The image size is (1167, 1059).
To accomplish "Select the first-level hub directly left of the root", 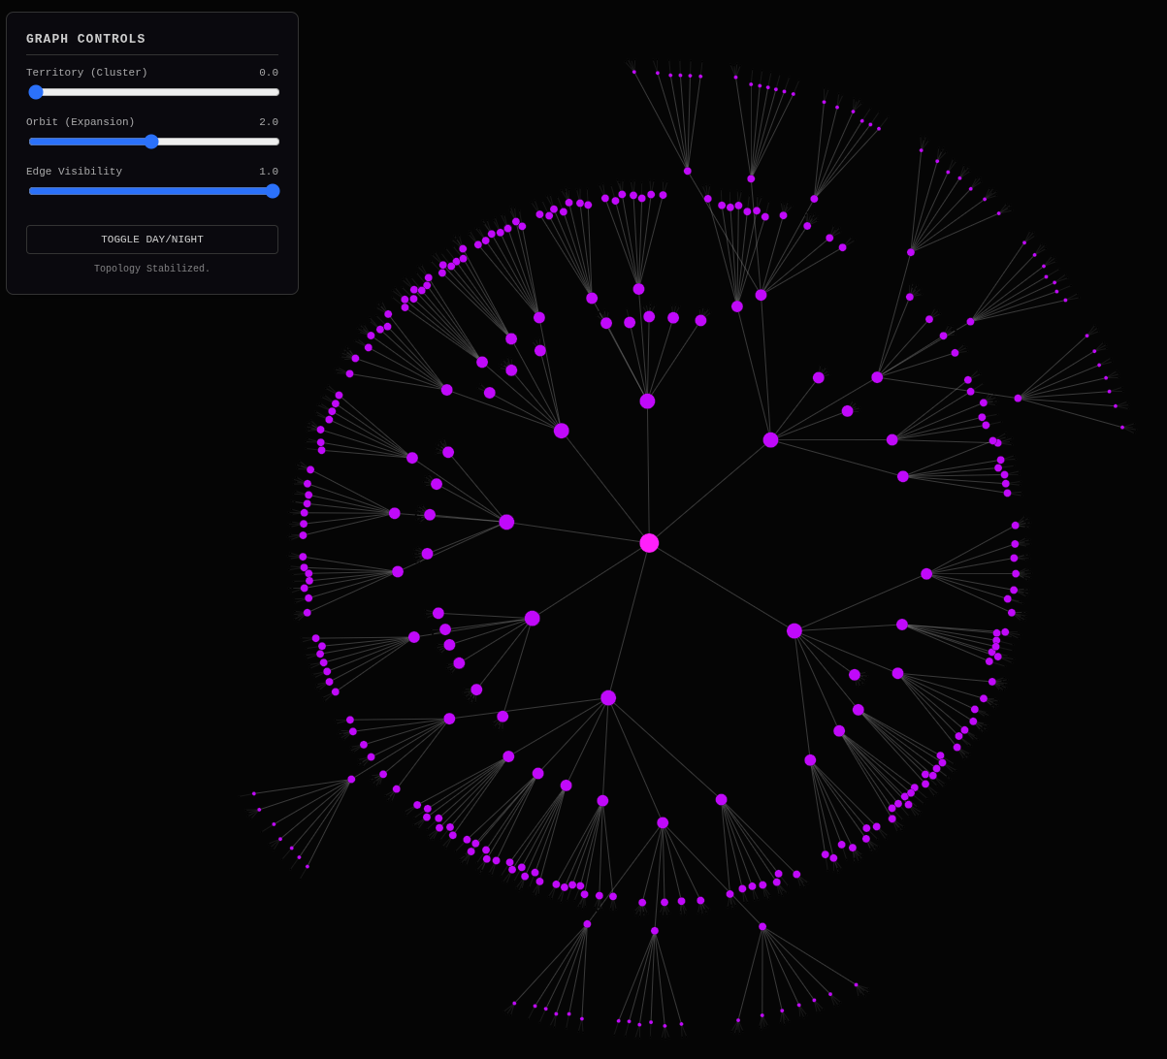I will pyautogui.click(x=506, y=523).
